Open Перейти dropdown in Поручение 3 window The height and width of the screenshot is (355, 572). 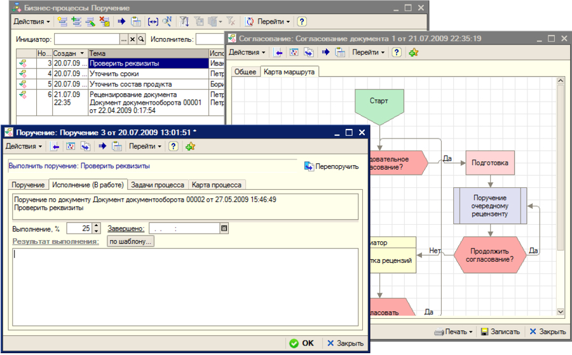tap(145, 146)
